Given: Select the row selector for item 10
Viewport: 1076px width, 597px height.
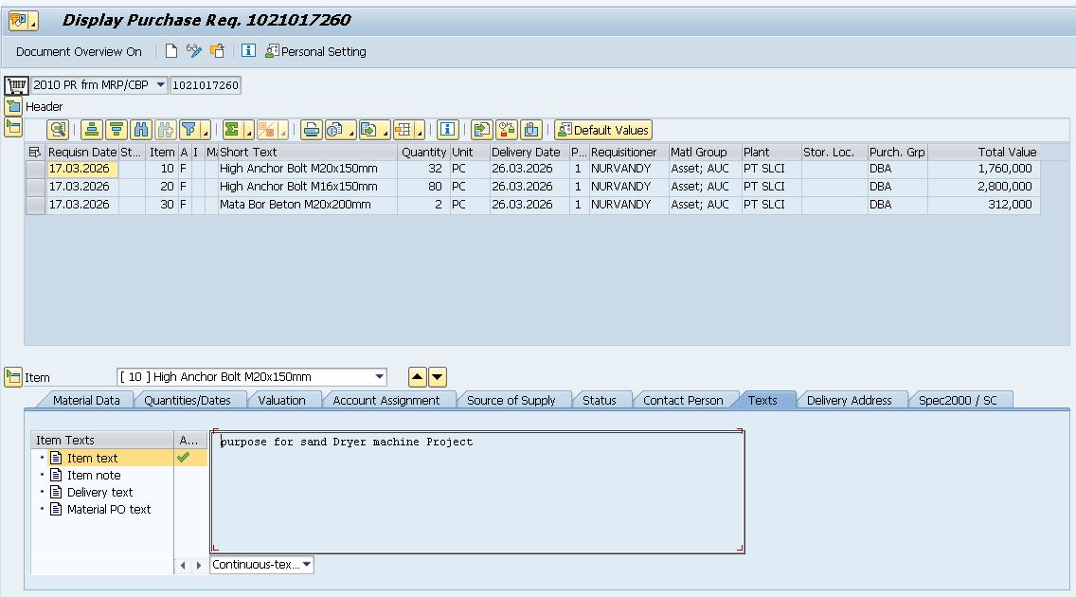Looking at the screenshot, I should [x=35, y=169].
